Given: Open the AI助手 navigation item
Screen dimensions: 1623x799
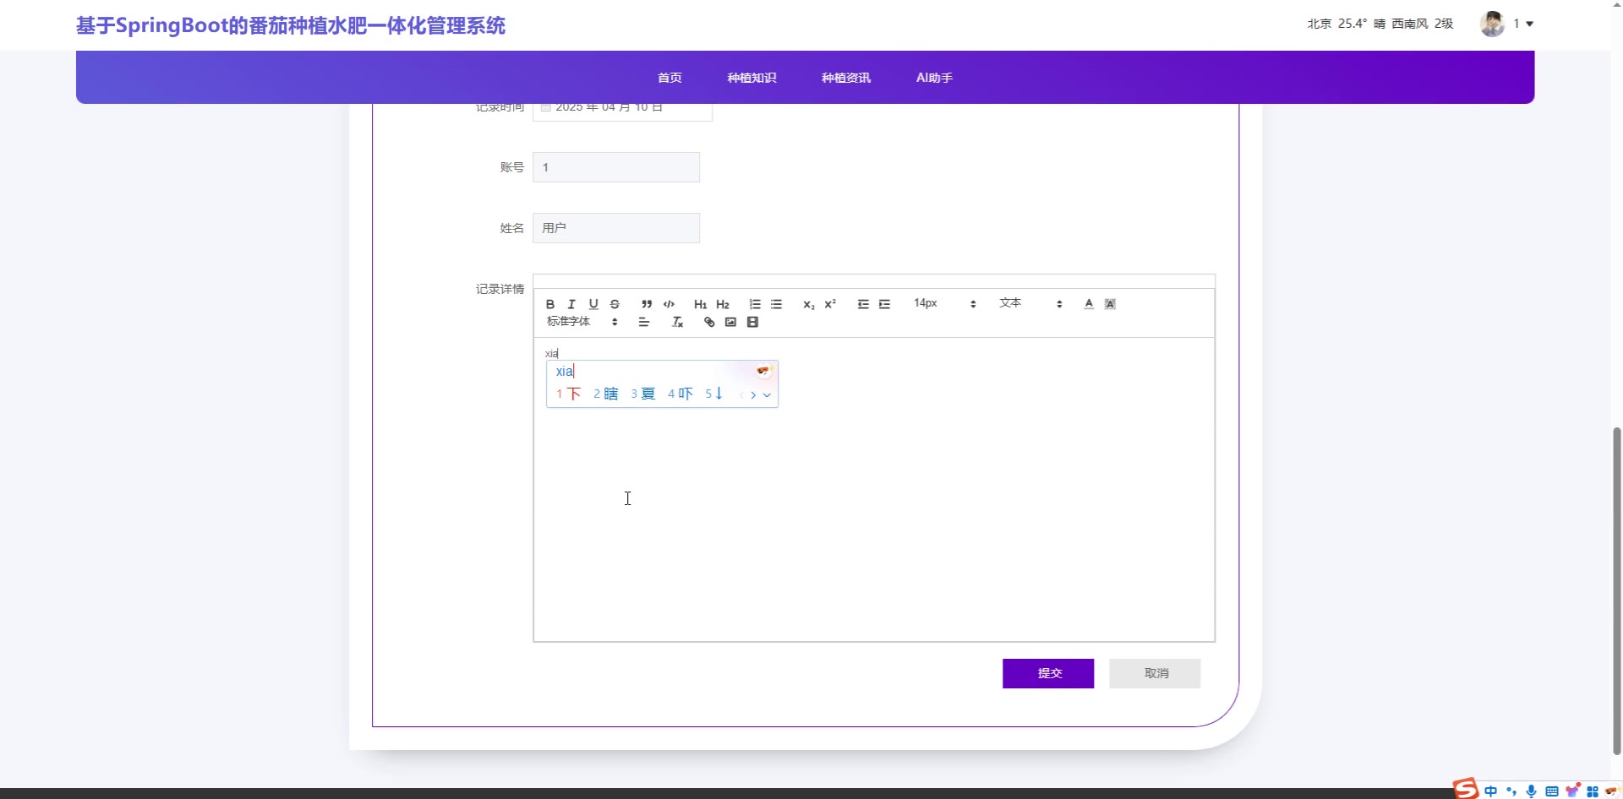Looking at the screenshot, I should pyautogui.click(x=934, y=78).
